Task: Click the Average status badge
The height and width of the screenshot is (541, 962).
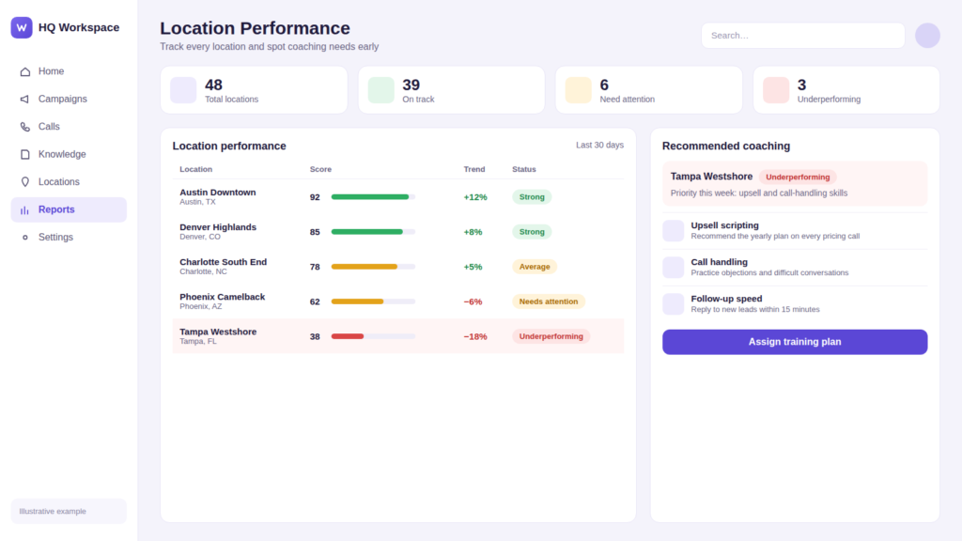Action: 535,267
